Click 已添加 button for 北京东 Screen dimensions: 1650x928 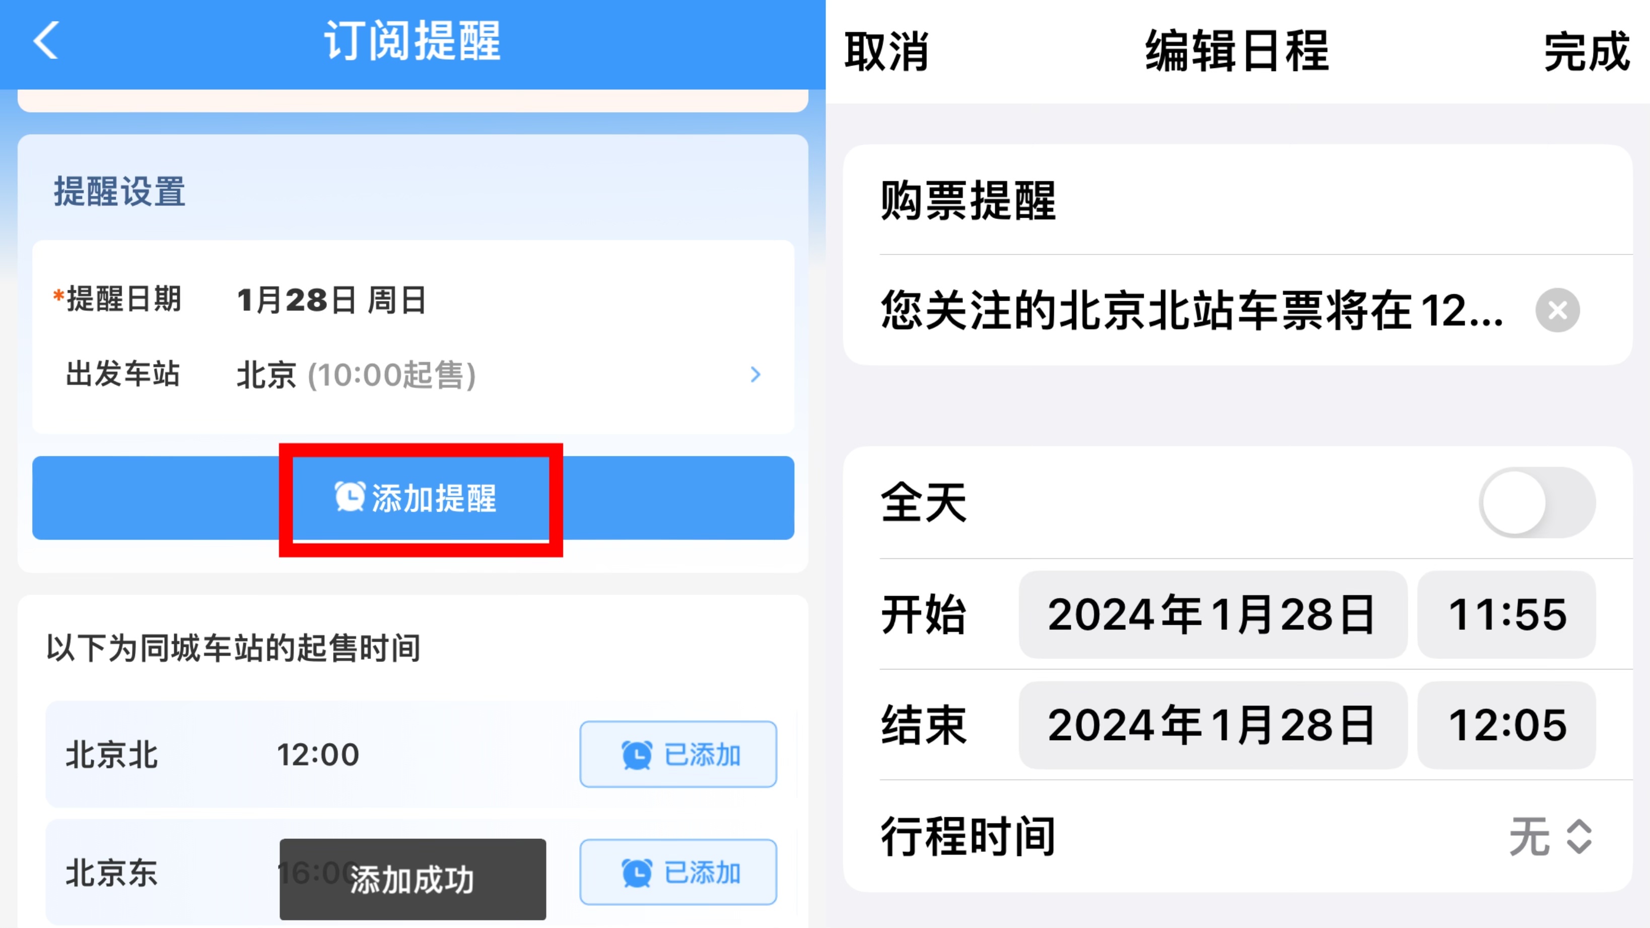click(678, 872)
